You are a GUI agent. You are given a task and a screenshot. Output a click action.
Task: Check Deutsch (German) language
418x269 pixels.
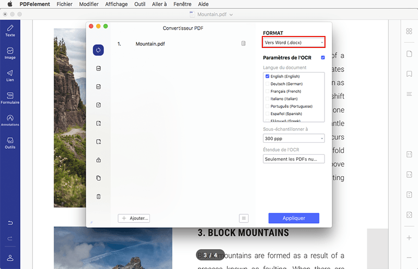point(268,83)
